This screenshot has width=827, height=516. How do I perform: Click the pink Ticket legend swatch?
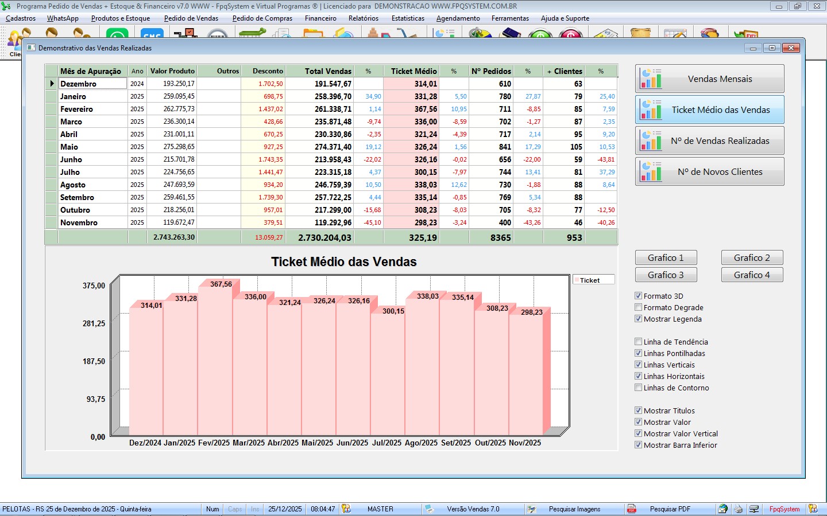click(x=577, y=280)
